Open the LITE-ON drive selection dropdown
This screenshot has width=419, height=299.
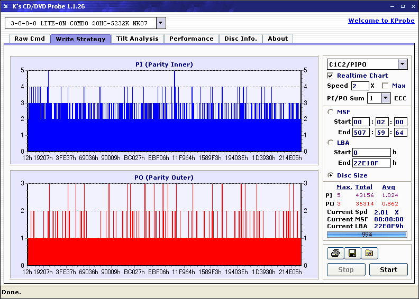[x=161, y=23]
